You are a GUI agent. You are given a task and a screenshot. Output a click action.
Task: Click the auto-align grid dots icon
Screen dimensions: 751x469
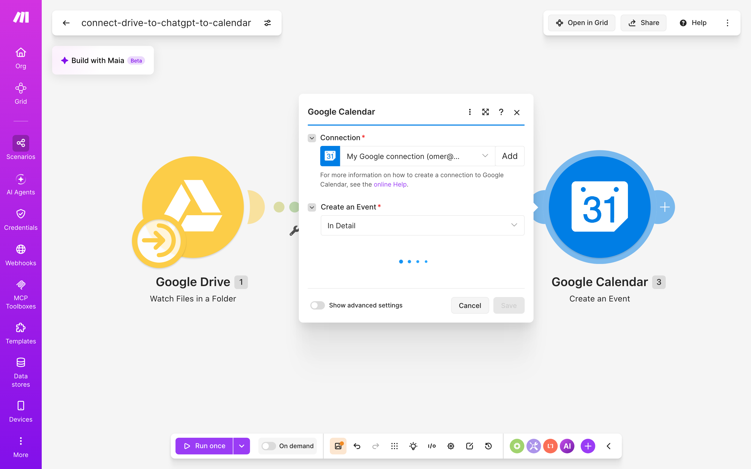[x=395, y=446]
